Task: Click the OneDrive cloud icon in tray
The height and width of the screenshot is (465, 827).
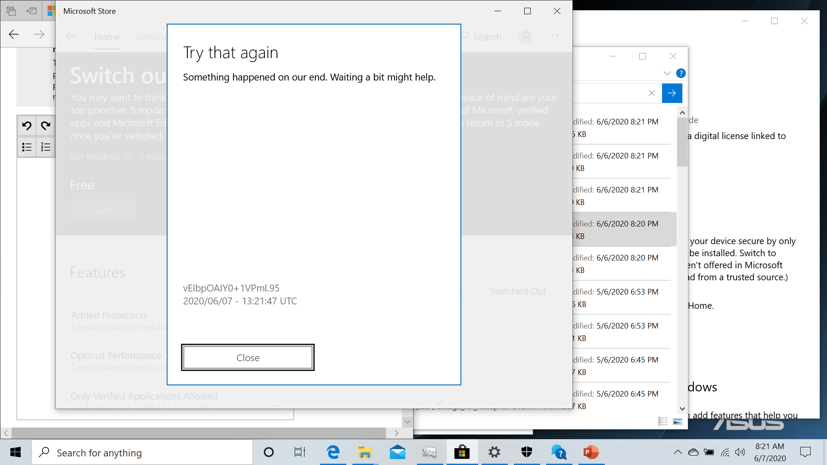Action: (x=693, y=452)
